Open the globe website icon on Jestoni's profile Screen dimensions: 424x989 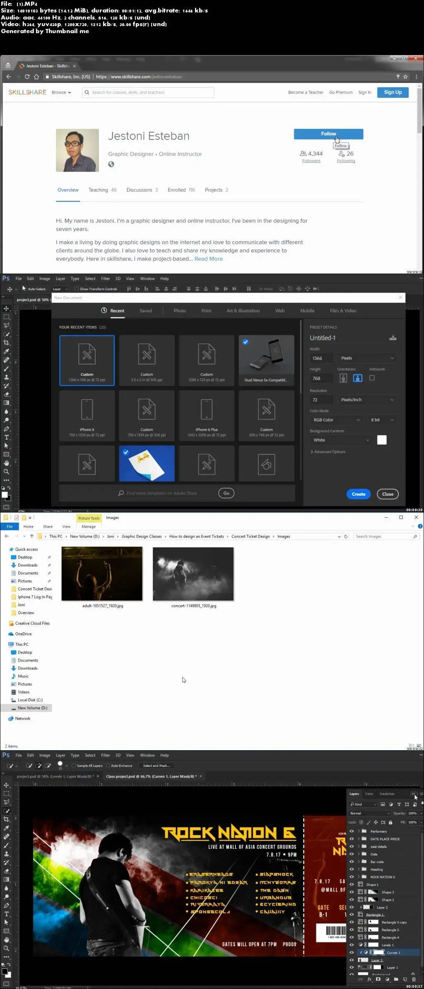coord(111,164)
